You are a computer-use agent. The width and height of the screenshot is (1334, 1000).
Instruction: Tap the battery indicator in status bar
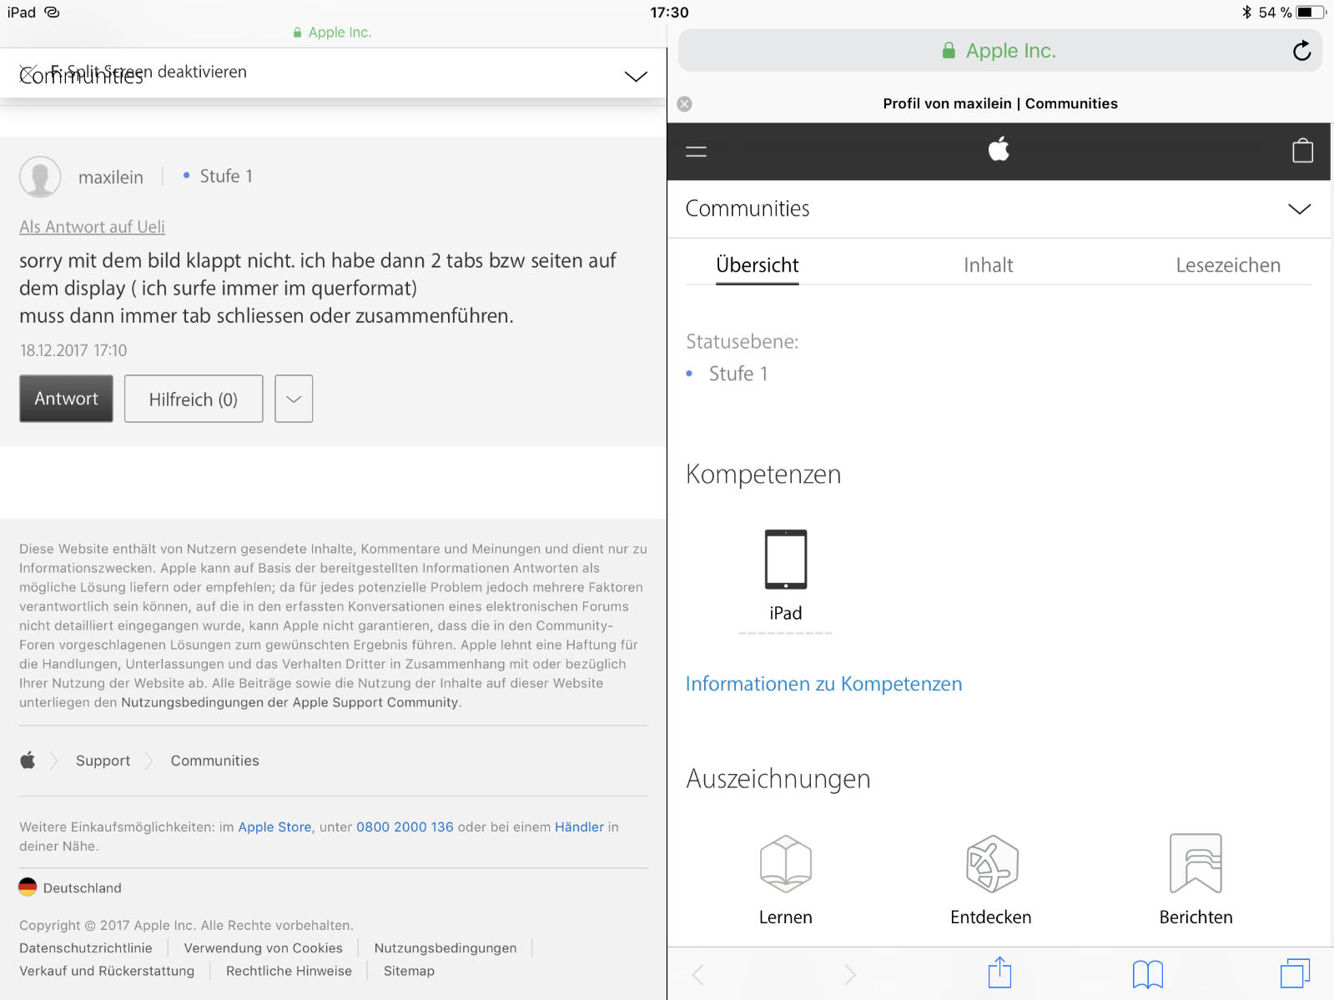pos(1311,13)
